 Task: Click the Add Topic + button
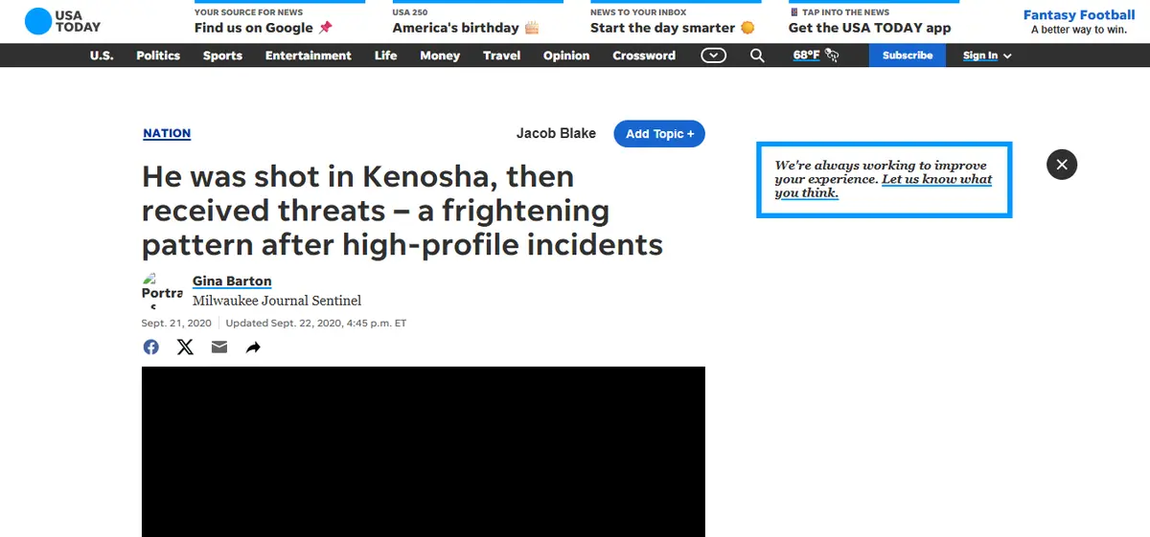tap(659, 134)
